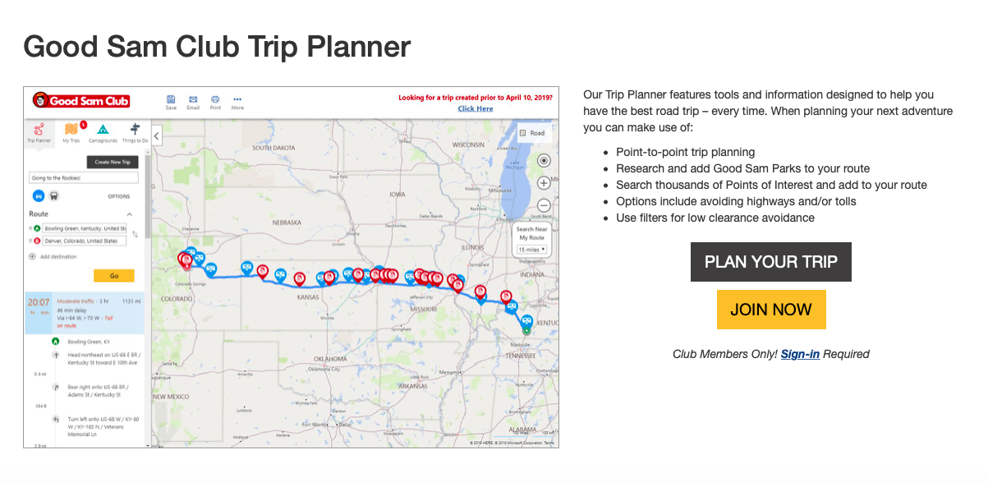The image size is (988, 482).
Task: Click the Email envelope icon
Action: tap(193, 99)
